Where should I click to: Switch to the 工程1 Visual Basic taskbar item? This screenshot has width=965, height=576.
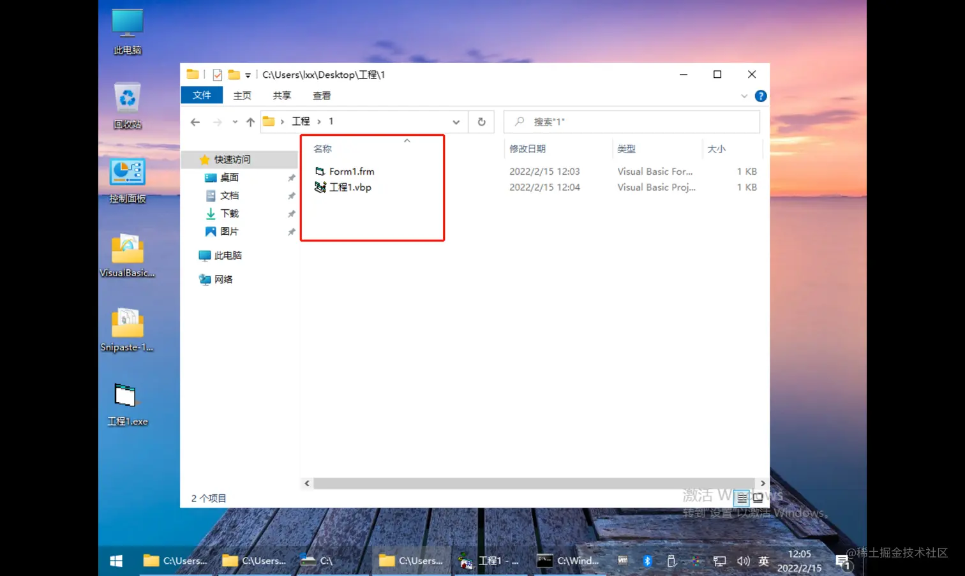[x=490, y=561]
